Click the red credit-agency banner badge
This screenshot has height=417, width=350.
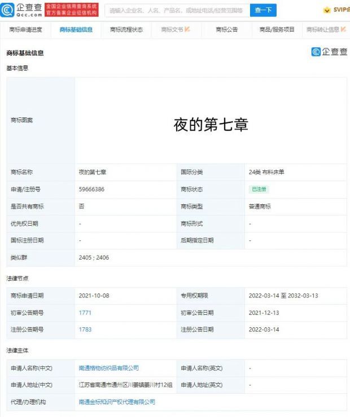pyautogui.click(x=72, y=10)
